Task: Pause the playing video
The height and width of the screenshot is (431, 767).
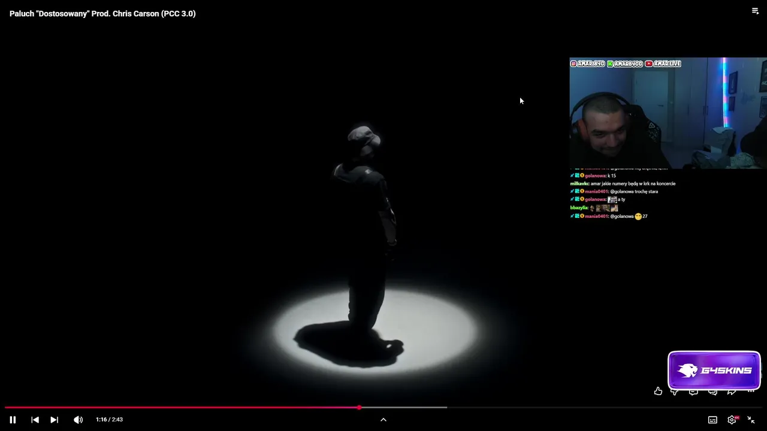Action: [13, 420]
